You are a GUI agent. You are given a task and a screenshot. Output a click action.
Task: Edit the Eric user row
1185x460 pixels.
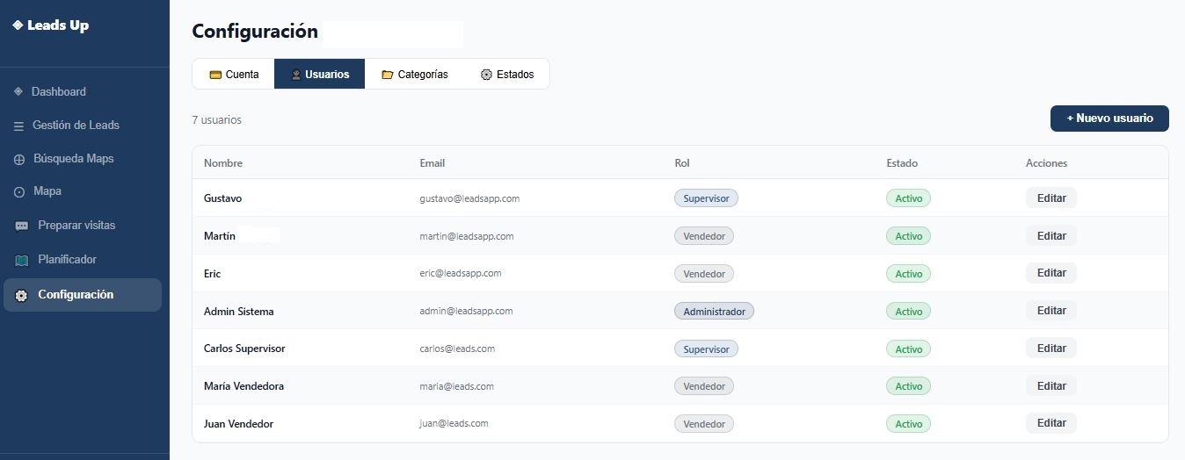pos(1051,273)
